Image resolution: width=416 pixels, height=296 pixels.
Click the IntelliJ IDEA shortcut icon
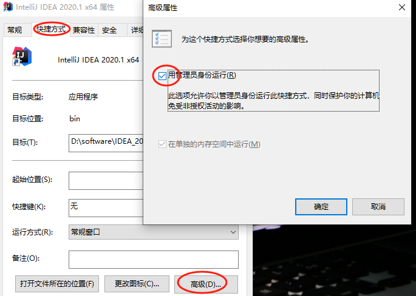(x=22, y=56)
